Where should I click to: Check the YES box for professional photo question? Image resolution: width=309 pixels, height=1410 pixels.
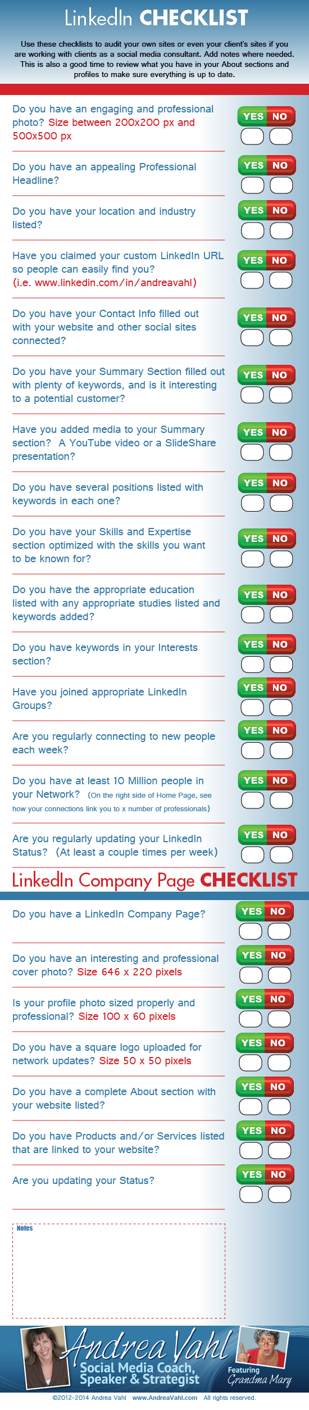pos(252,136)
